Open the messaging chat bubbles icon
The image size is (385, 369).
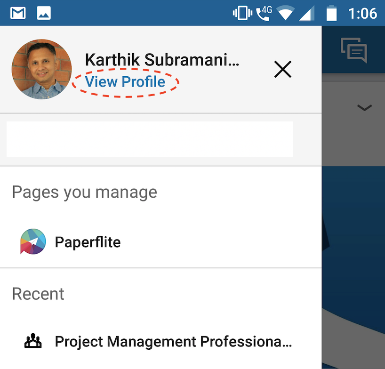pyautogui.click(x=353, y=50)
